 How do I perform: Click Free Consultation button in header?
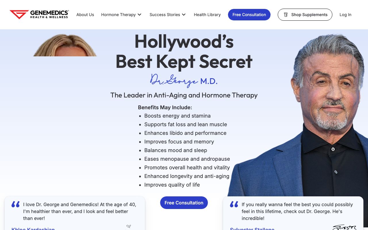click(x=249, y=15)
